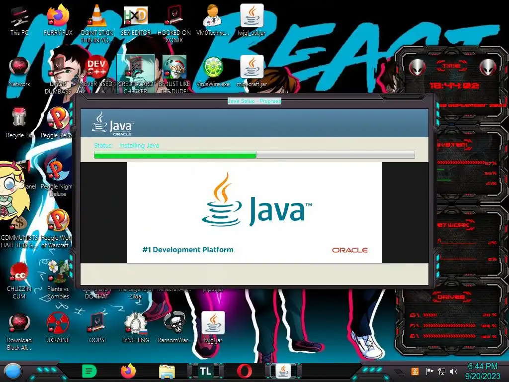The image size is (509, 382).
Task: Switch to the Java installer taskbar button
Action: pos(283,371)
